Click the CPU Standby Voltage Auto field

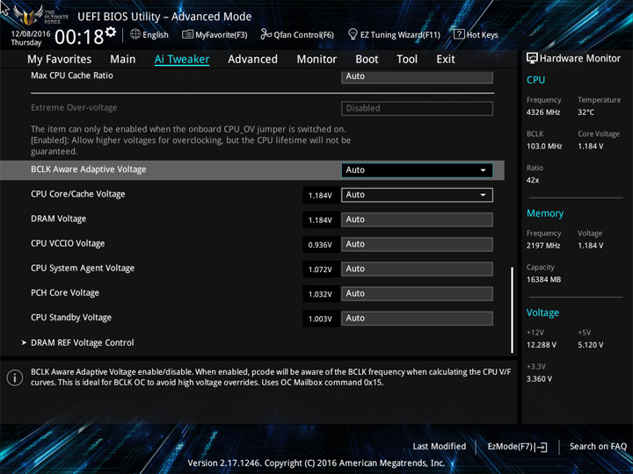(x=417, y=318)
